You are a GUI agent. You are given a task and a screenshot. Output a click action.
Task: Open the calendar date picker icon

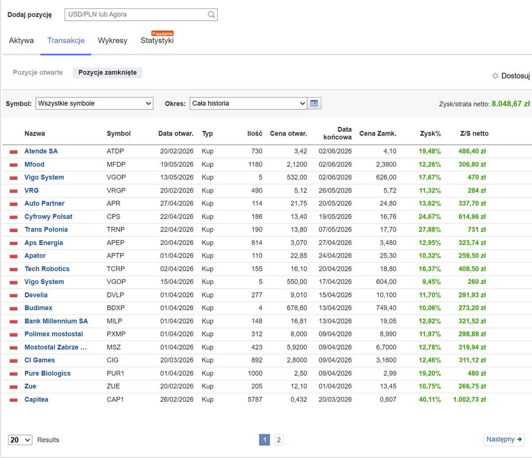point(314,103)
